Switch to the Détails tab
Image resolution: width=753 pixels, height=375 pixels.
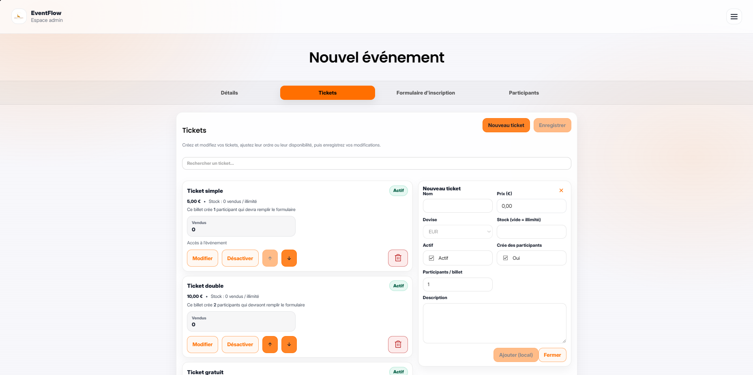[229, 93]
